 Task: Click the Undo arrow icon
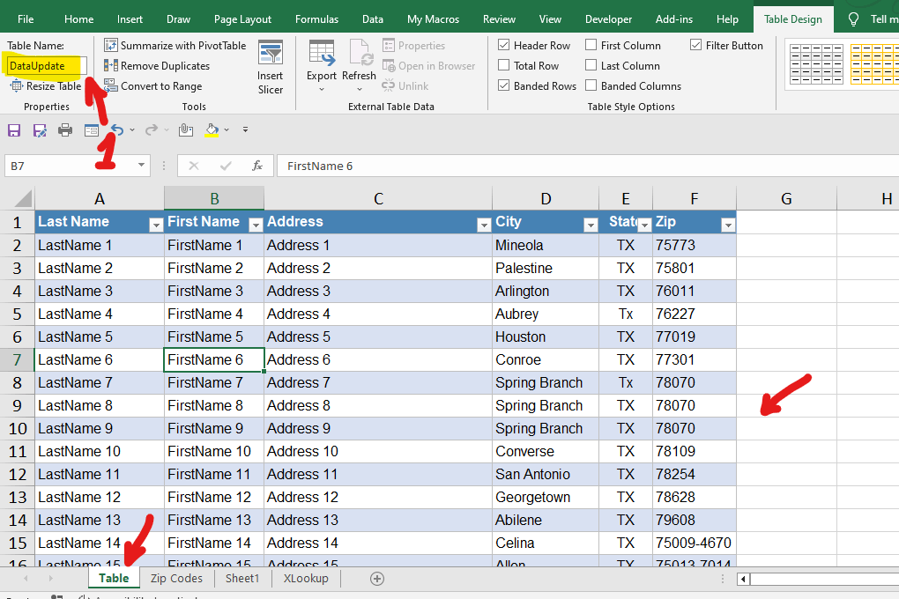[117, 130]
